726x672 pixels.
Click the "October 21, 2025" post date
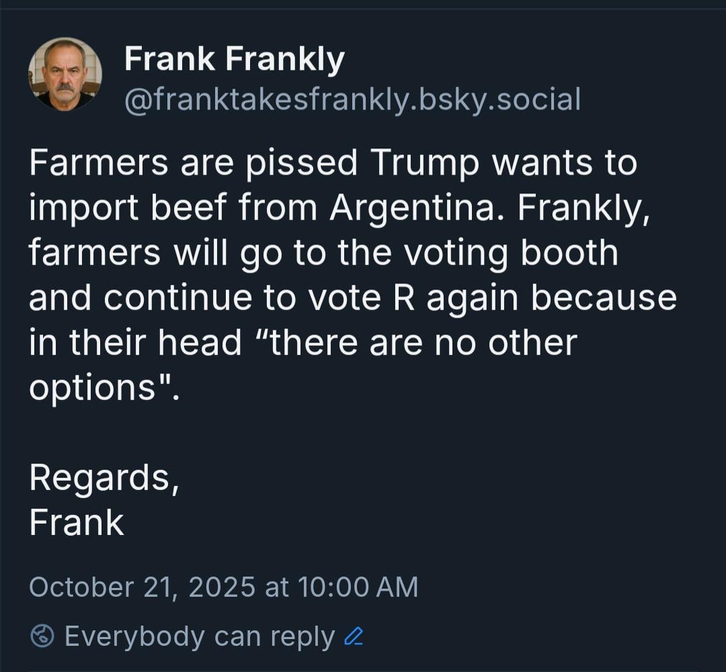pos(142,587)
